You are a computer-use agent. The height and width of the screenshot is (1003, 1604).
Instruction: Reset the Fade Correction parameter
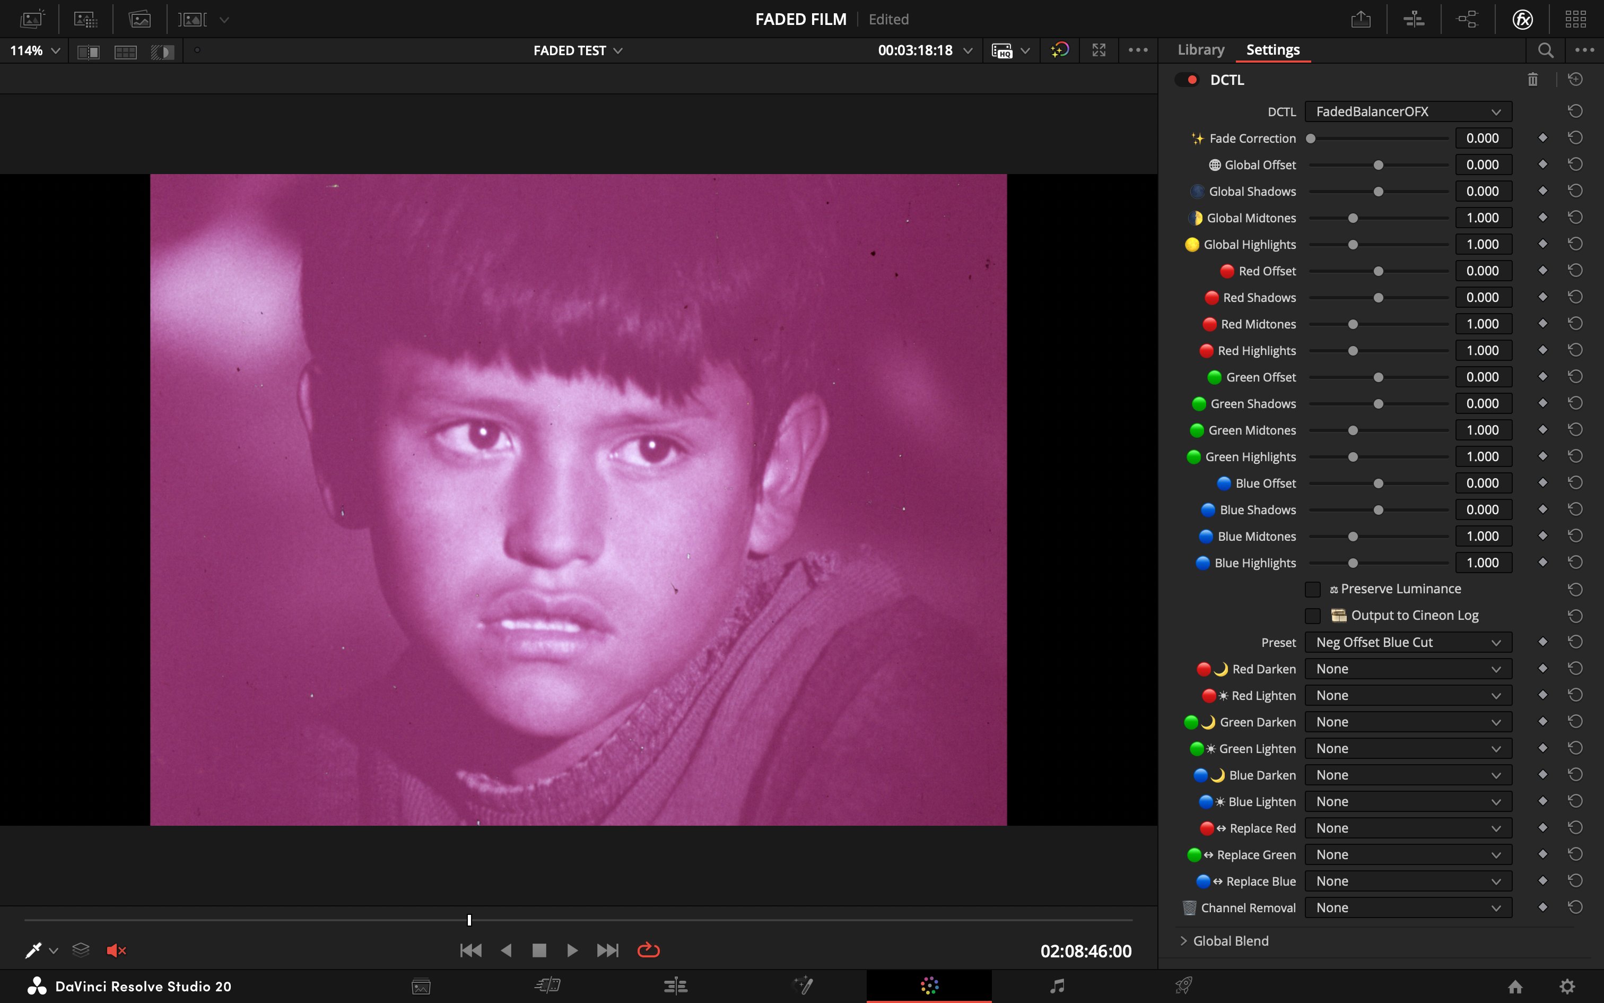tap(1575, 138)
